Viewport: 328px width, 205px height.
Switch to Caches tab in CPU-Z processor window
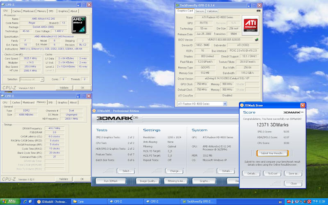[16, 11]
